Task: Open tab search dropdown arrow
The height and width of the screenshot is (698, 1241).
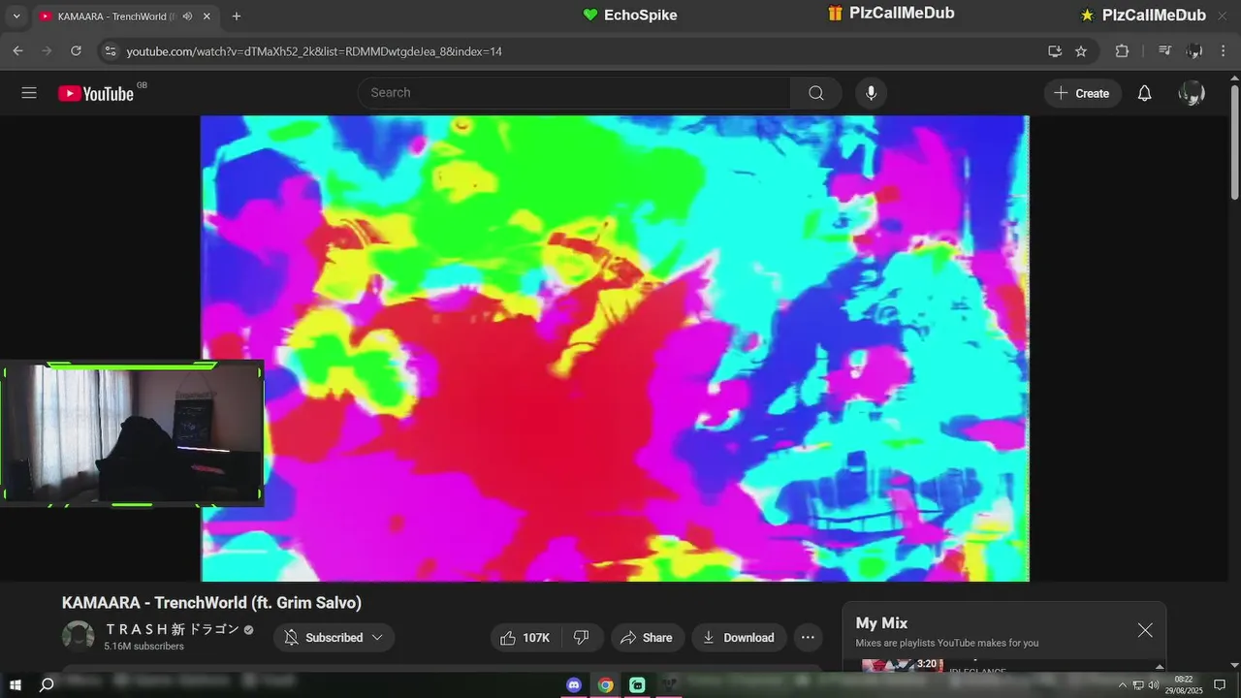Action: click(x=16, y=16)
